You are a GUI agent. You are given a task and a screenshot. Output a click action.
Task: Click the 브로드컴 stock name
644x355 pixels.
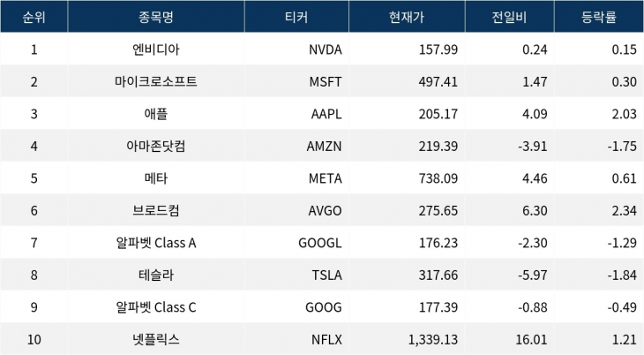click(155, 211)
